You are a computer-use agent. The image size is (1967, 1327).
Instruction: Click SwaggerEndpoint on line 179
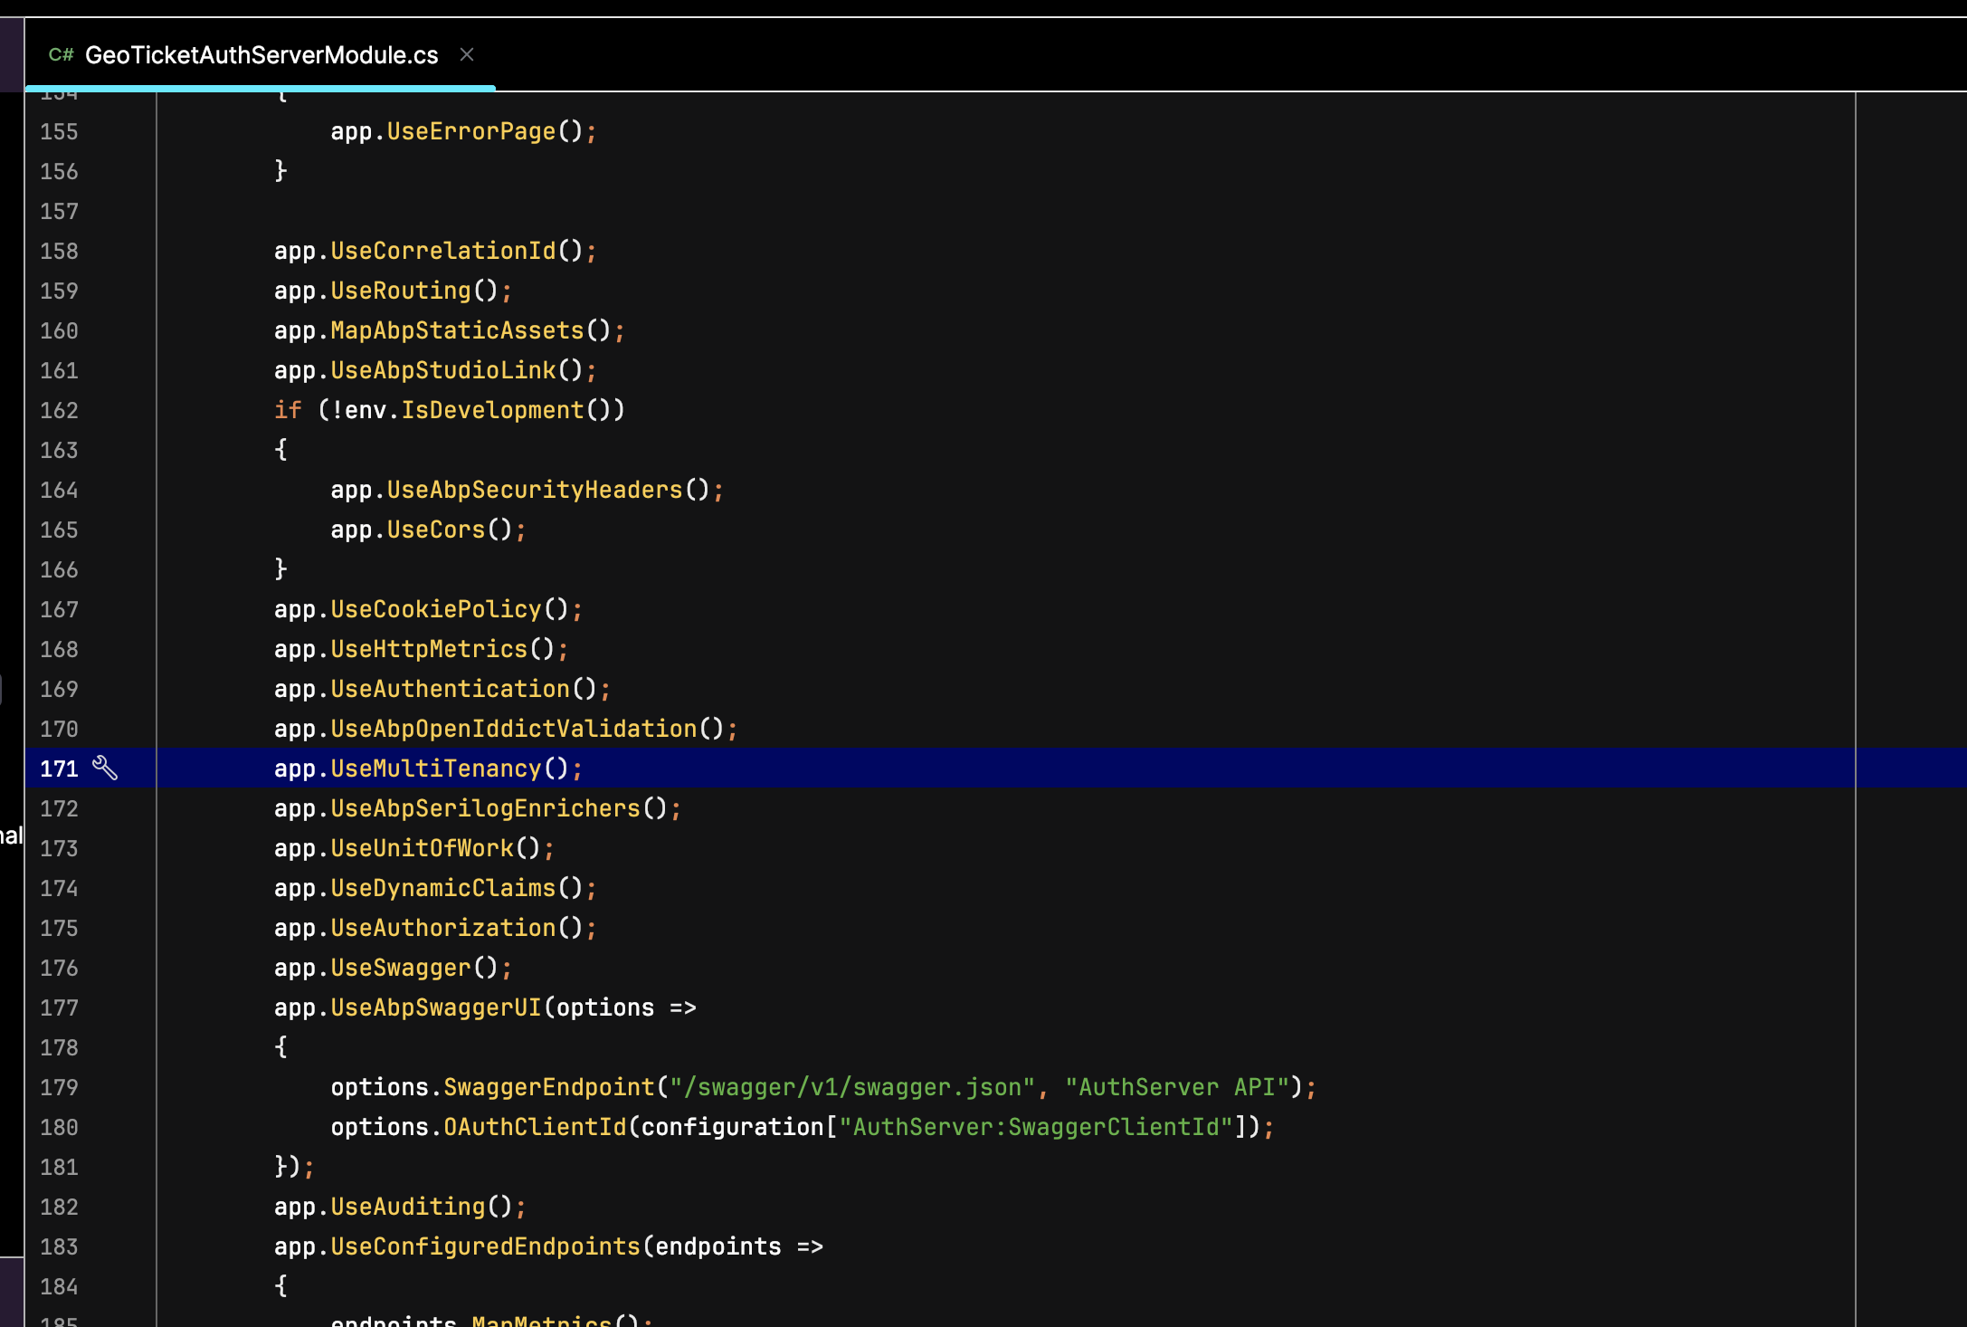(548, 1087)
